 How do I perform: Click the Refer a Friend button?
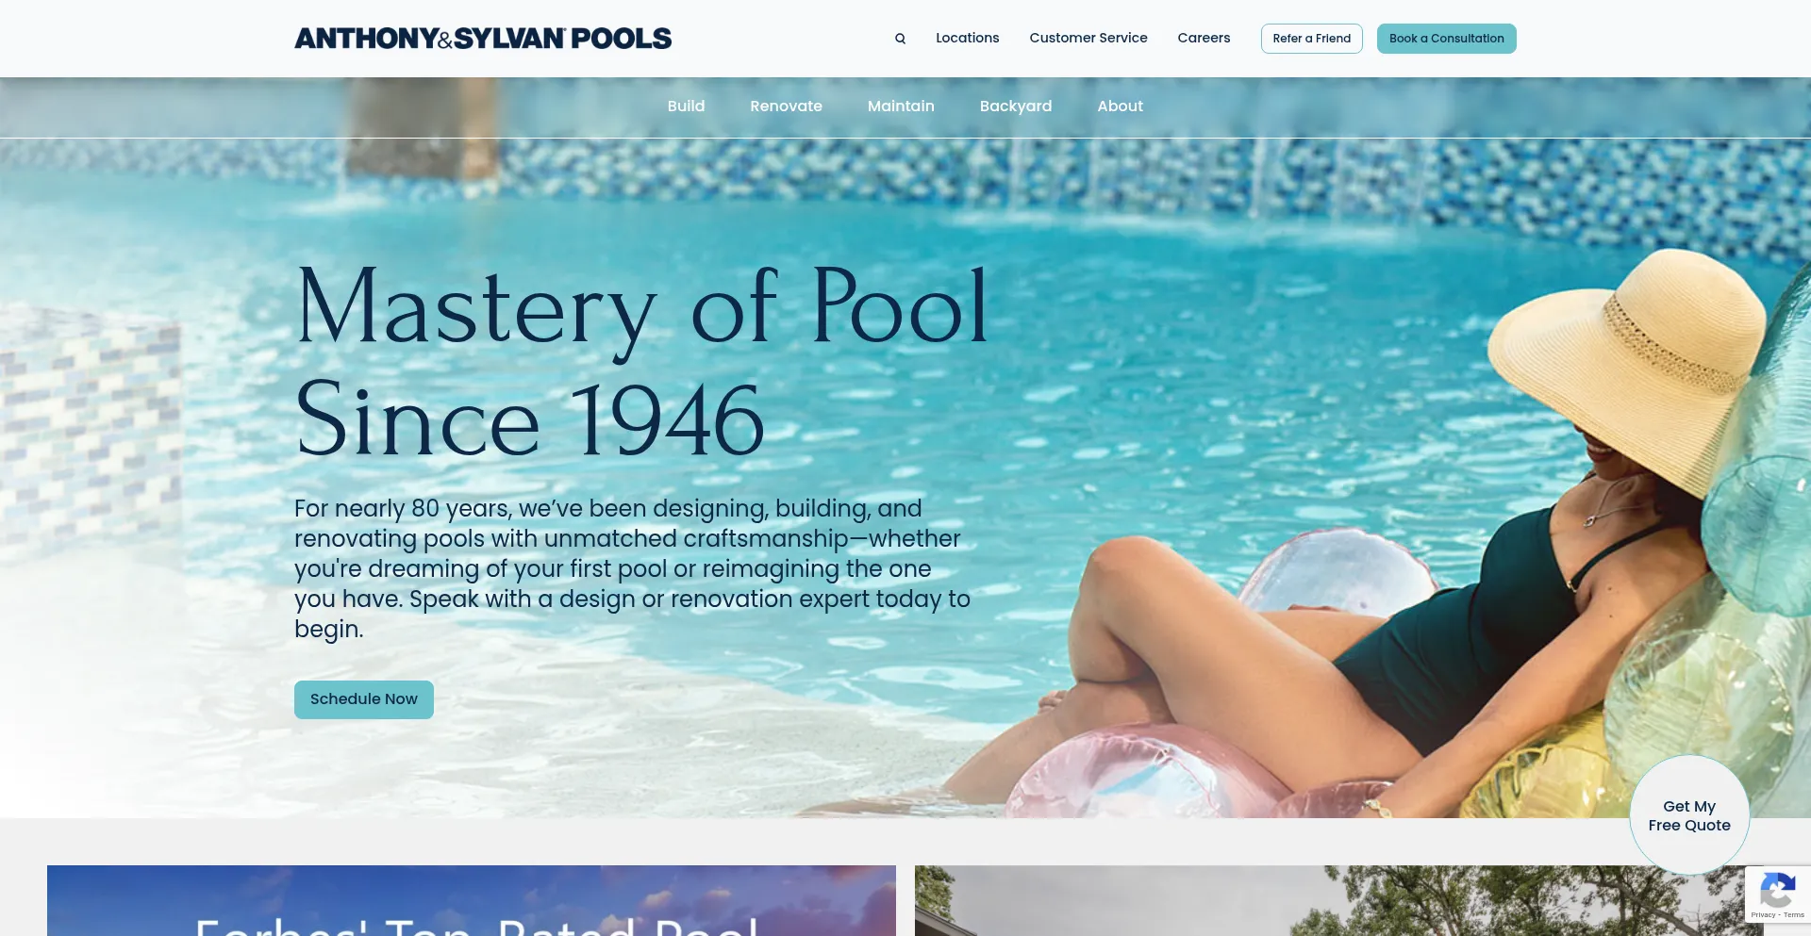point(1312,39)
